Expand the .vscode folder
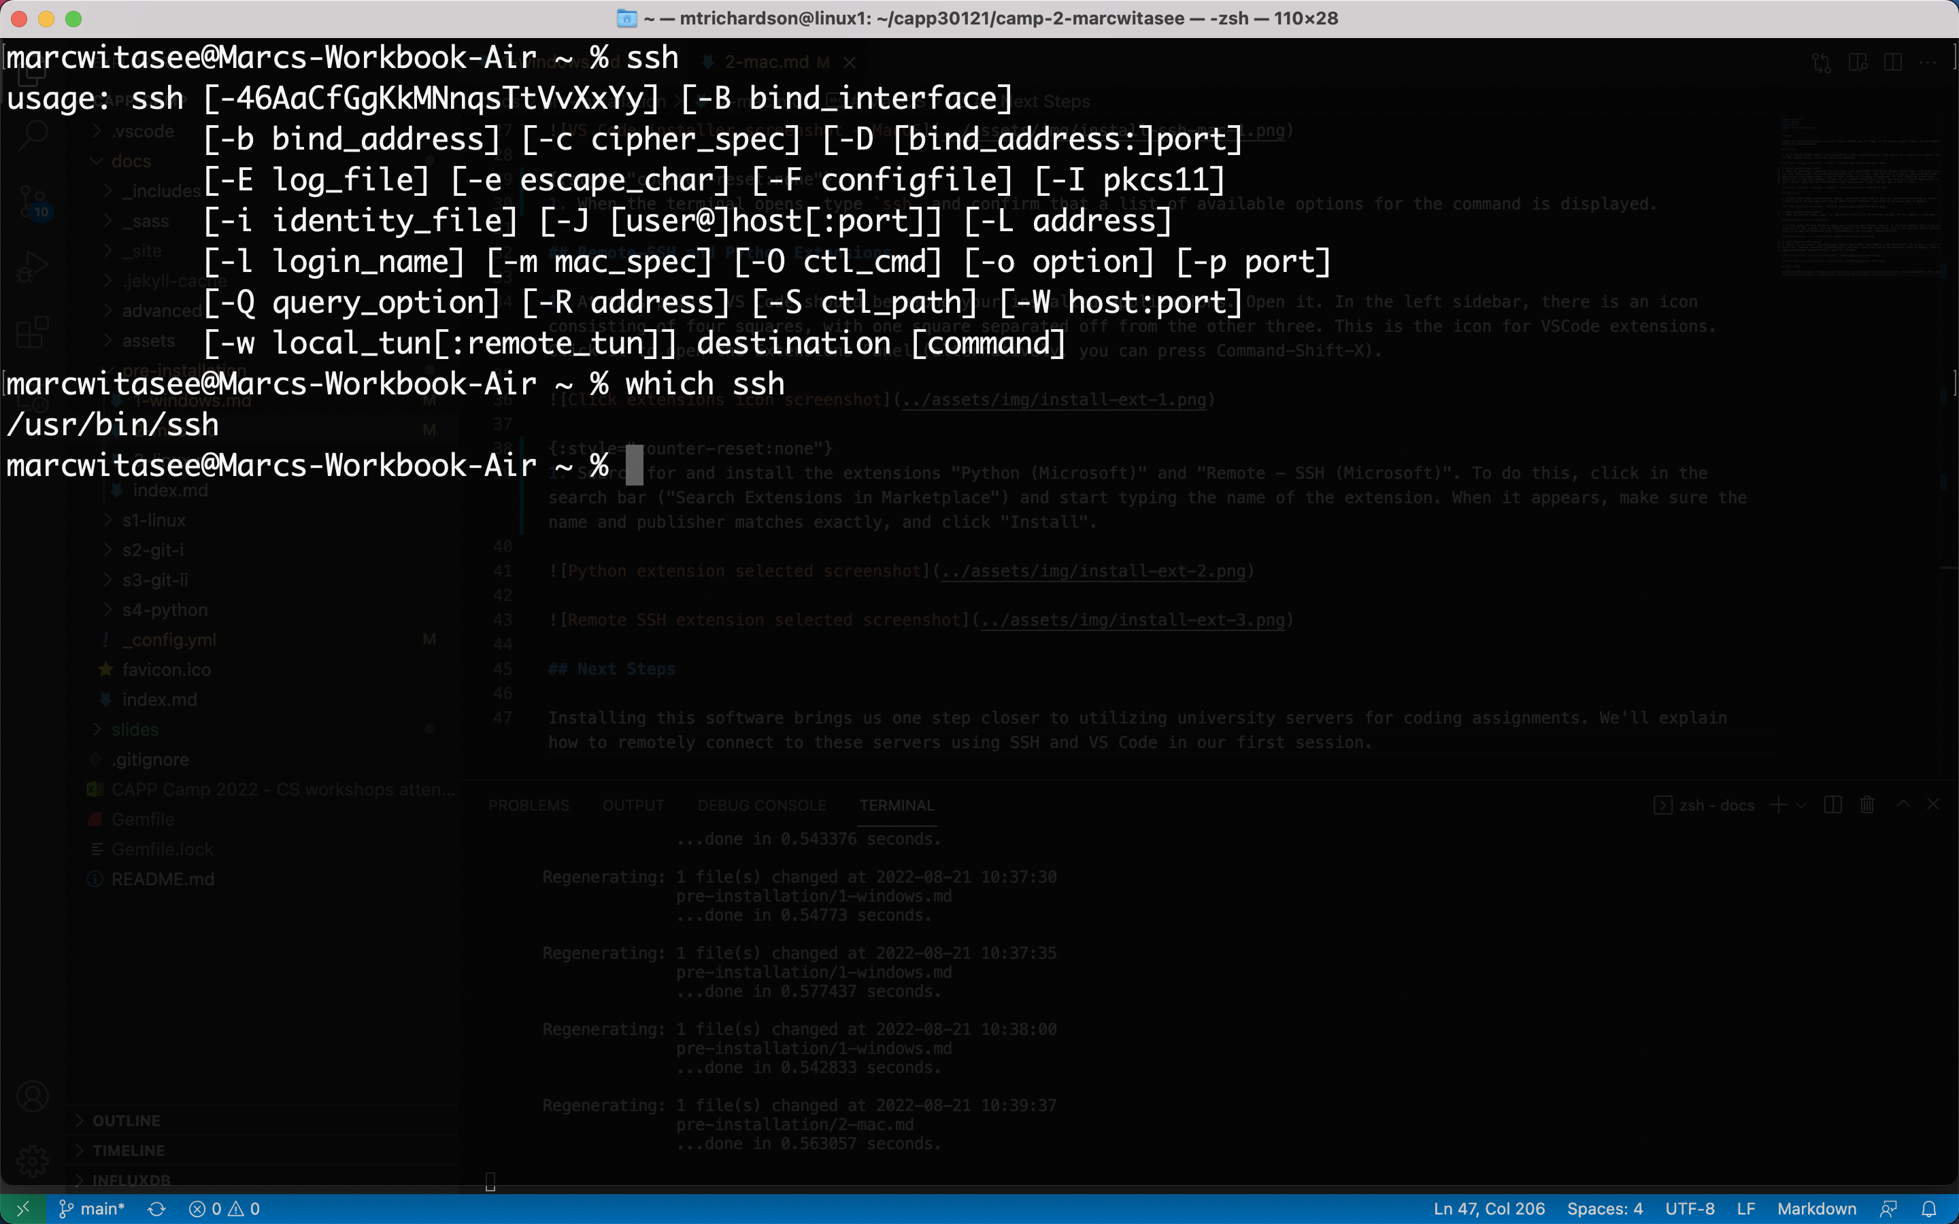This screenshot has width=1959, height=1224. click(x=144, y=131)
